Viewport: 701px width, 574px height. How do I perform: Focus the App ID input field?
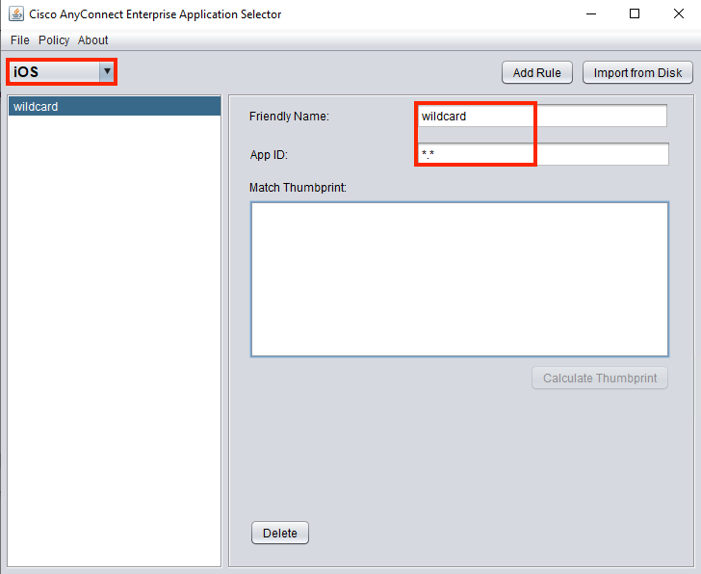[543, 154]
